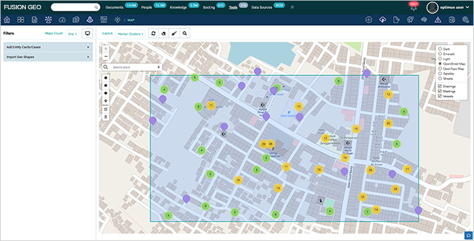Screen dimensions: 474x241
Task: Open the Tools menu
Action: click(x=233, y=7)
